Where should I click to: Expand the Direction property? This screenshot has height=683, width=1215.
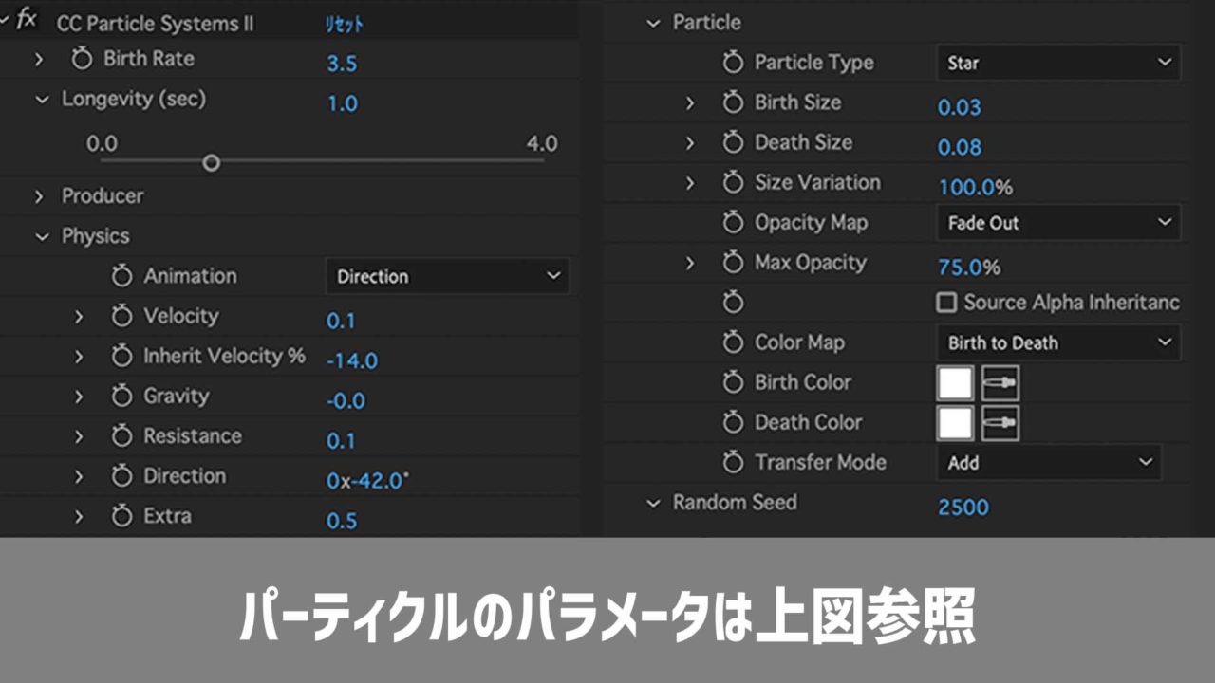coord(79,477)
